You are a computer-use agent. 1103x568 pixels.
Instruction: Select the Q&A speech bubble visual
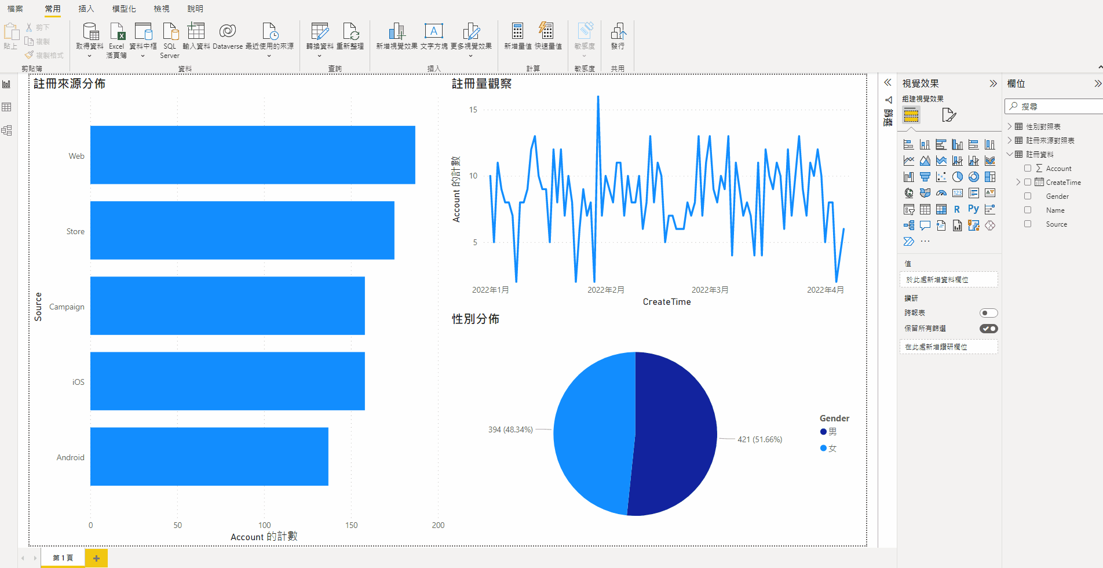point(925,225)
